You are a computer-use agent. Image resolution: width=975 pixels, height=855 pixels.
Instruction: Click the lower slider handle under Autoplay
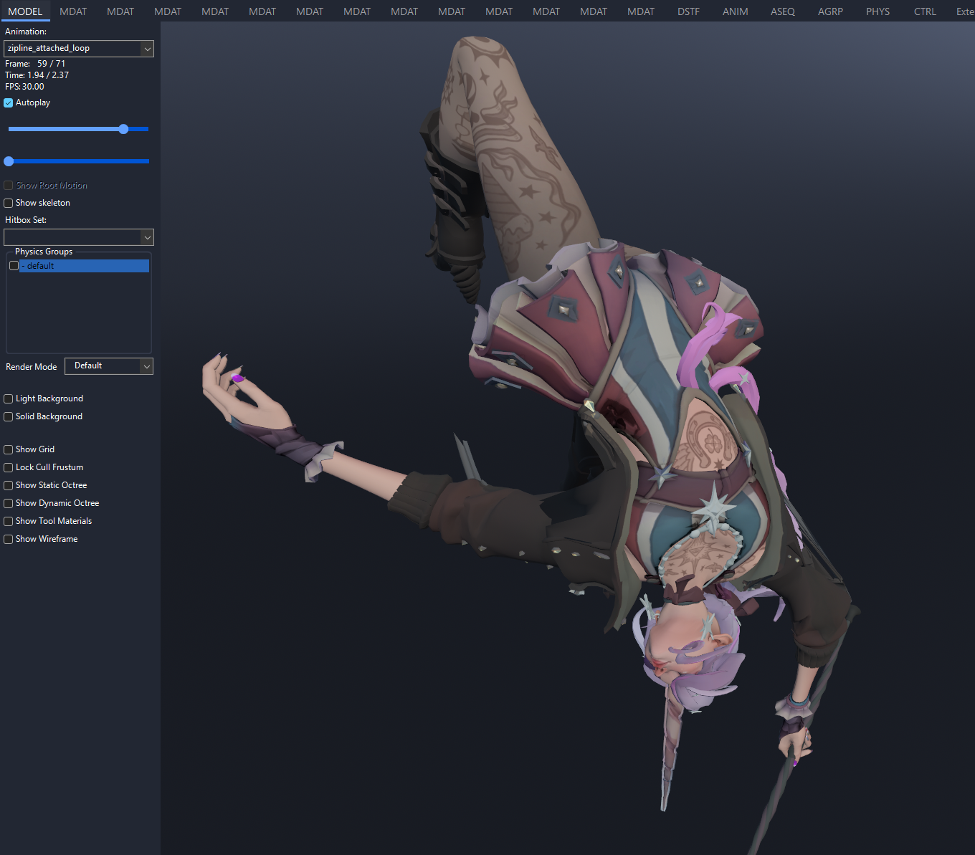click(x=9, y=161)
